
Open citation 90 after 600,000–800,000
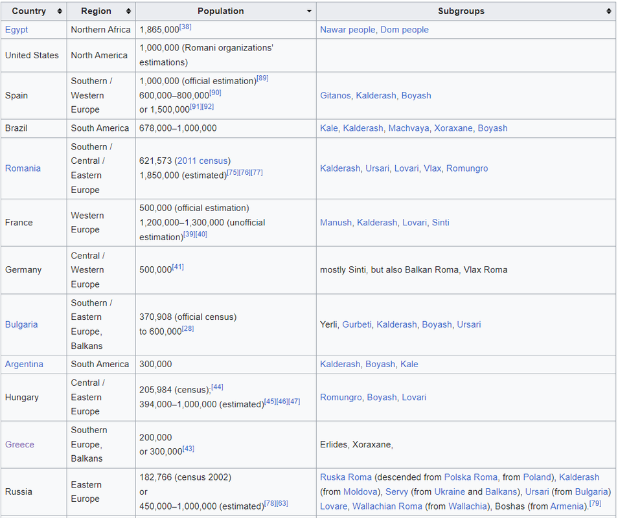pyautogui.click(x=215, y=93)
